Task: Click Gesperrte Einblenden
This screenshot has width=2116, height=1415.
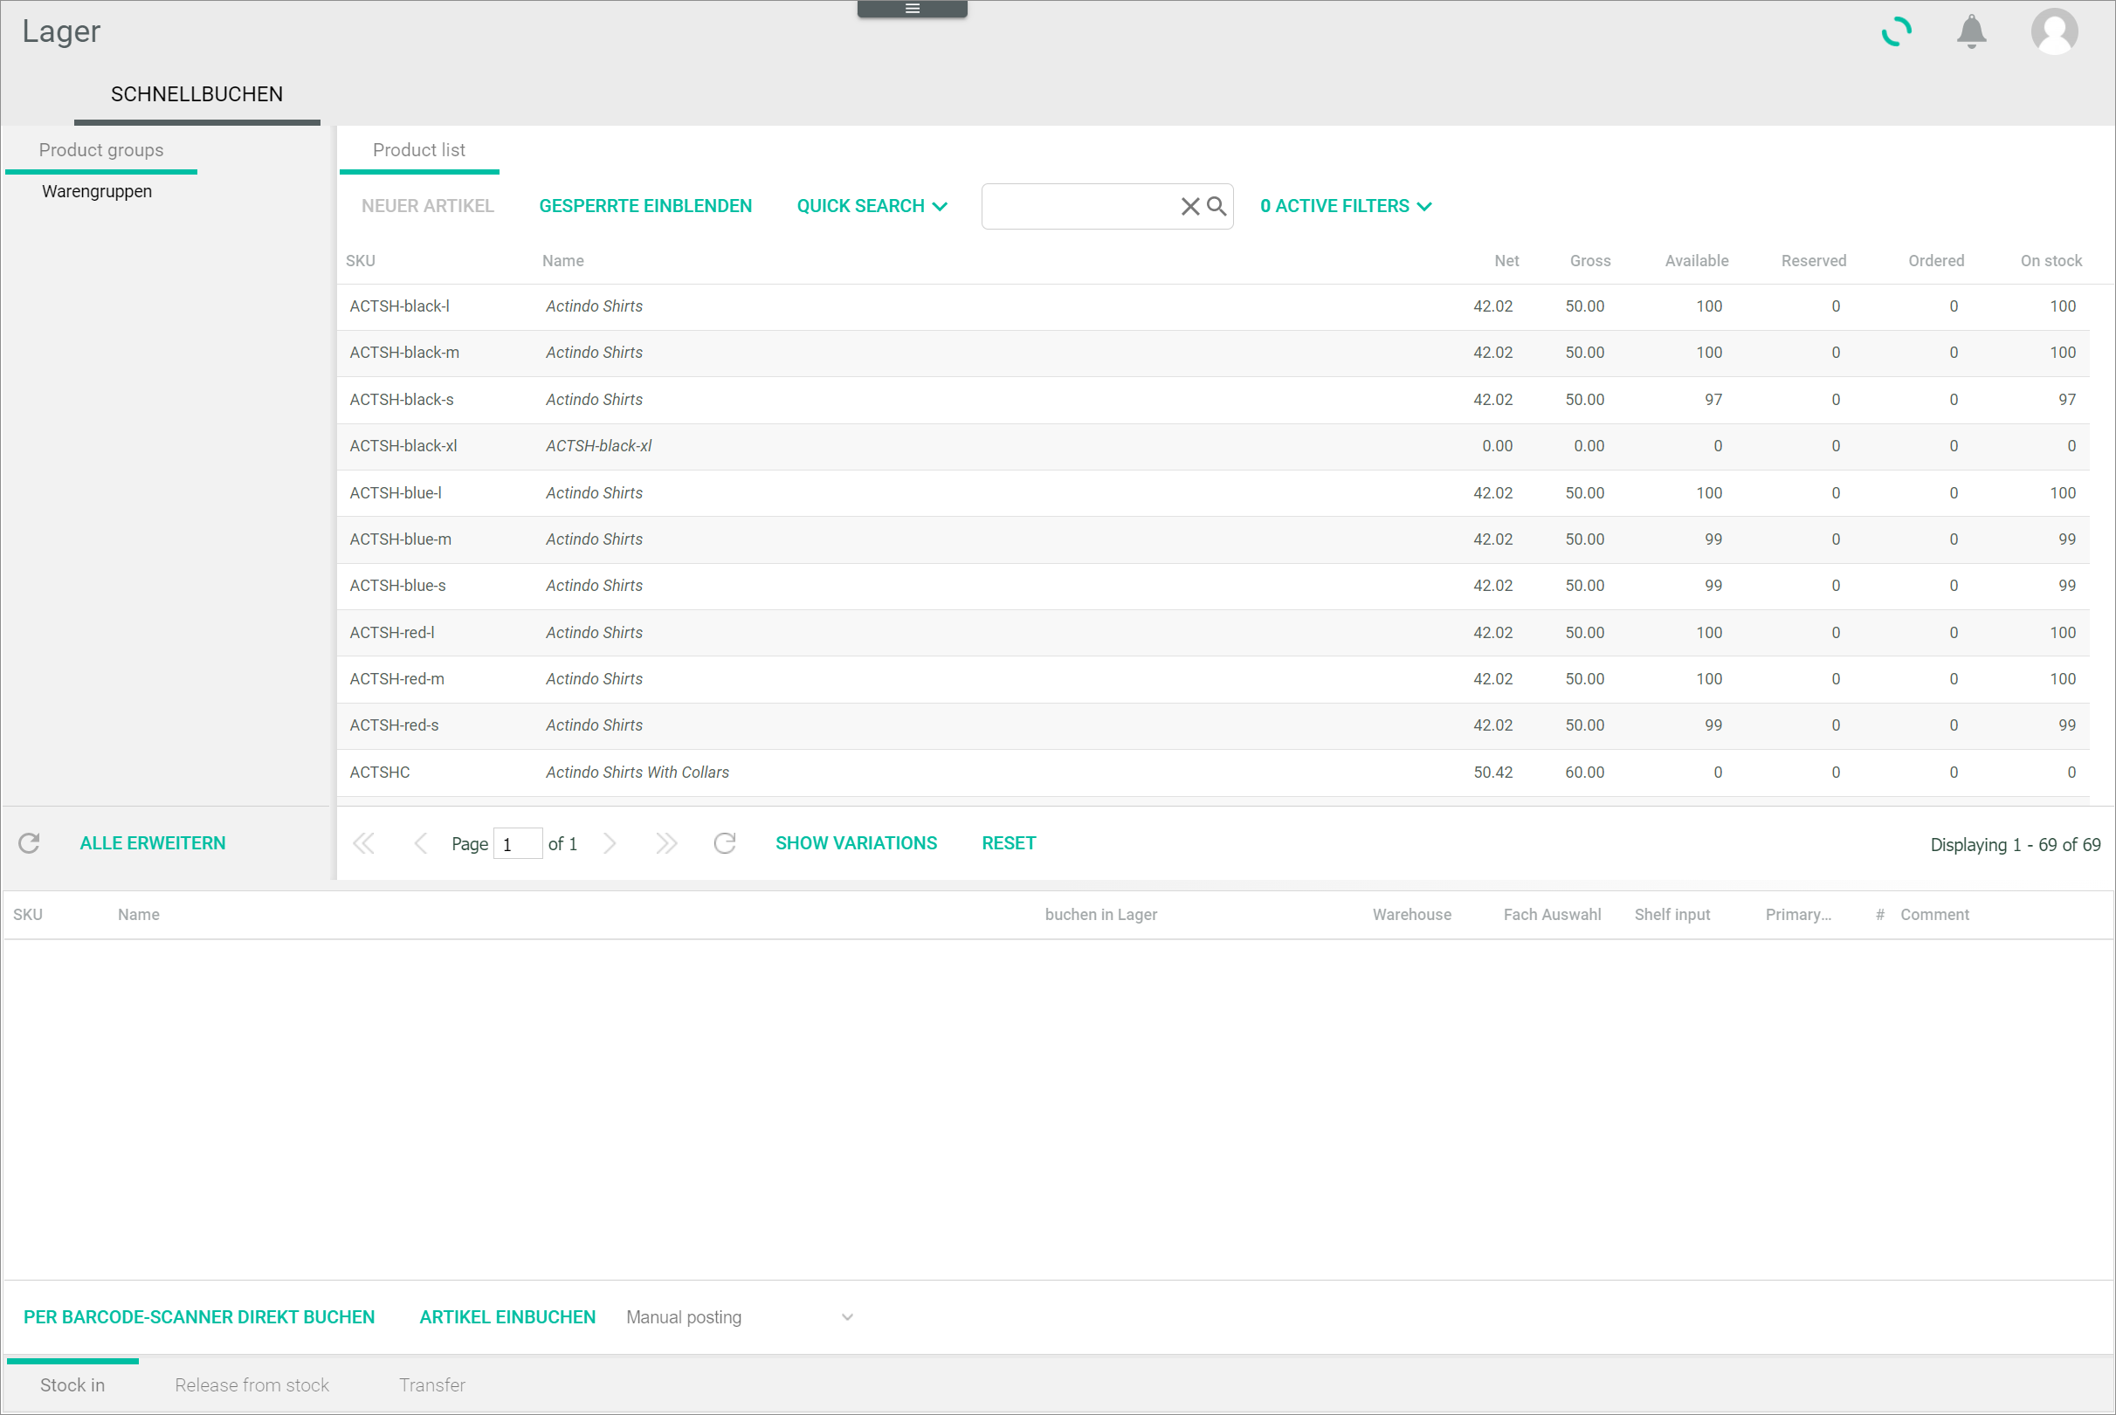Action: pos(645,207)
